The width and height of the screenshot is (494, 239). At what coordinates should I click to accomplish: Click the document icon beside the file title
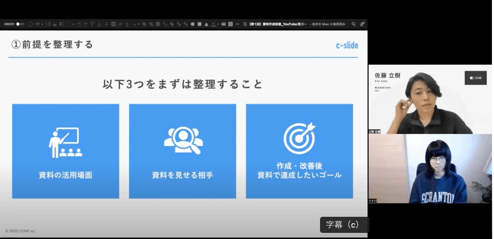(246, 24)
